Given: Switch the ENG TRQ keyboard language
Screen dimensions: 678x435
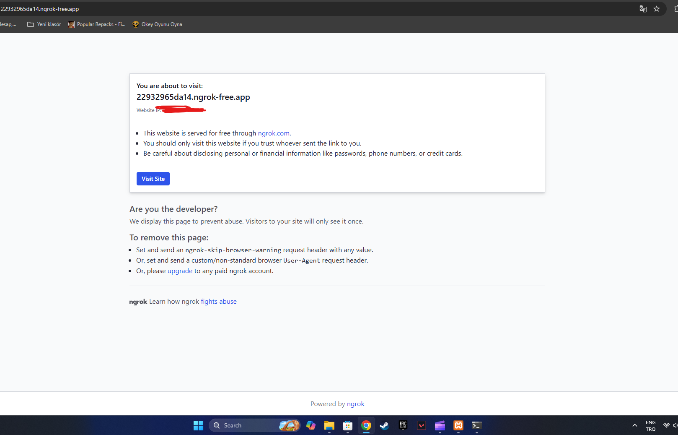Looking at the screenshot, I should [650, 425].
